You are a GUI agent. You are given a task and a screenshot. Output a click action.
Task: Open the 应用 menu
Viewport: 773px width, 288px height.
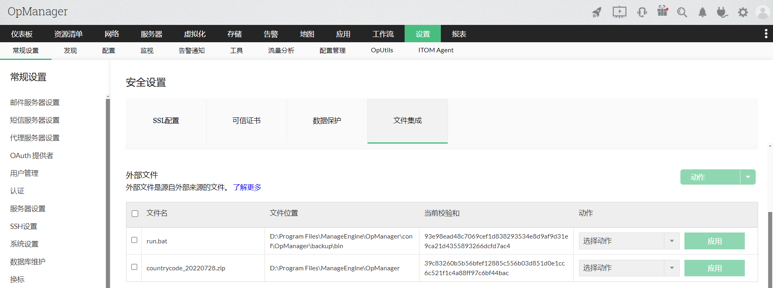(343, 34)
